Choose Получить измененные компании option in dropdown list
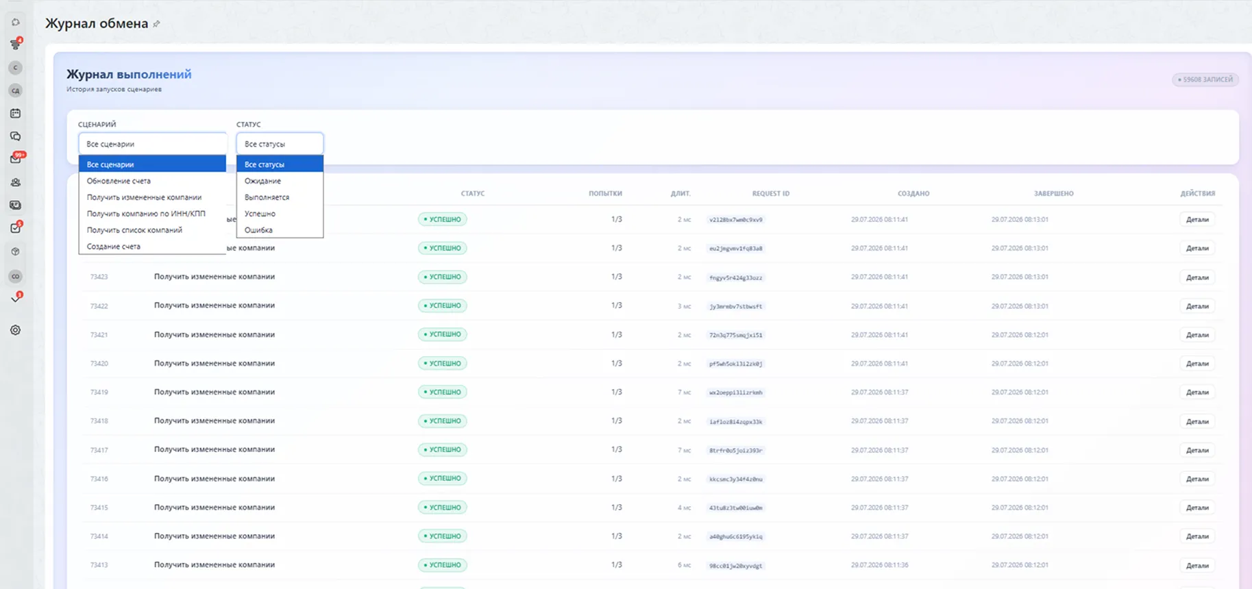1252x589 pixels. coord(152,197)
